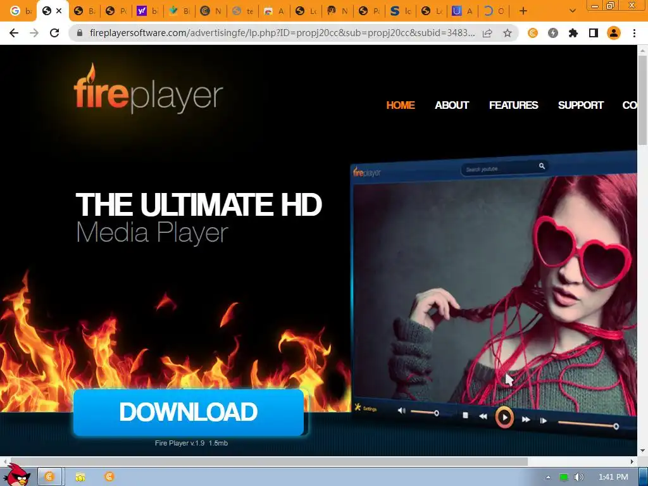Go back to the previous page

coord(14,33)
